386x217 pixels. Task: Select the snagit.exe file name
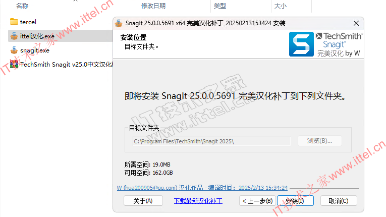click(35, 50)
